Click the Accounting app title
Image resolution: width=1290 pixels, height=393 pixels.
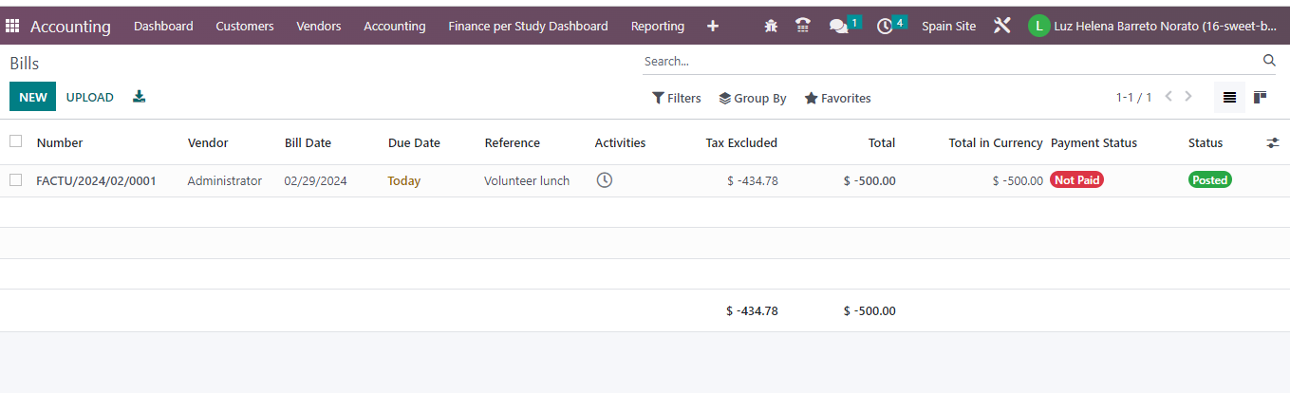click(70, 27)
